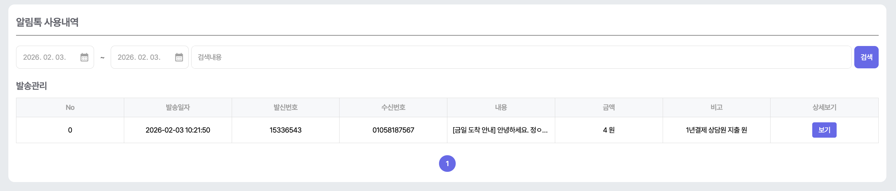
Task: Click the No column header
Action: 70,108
